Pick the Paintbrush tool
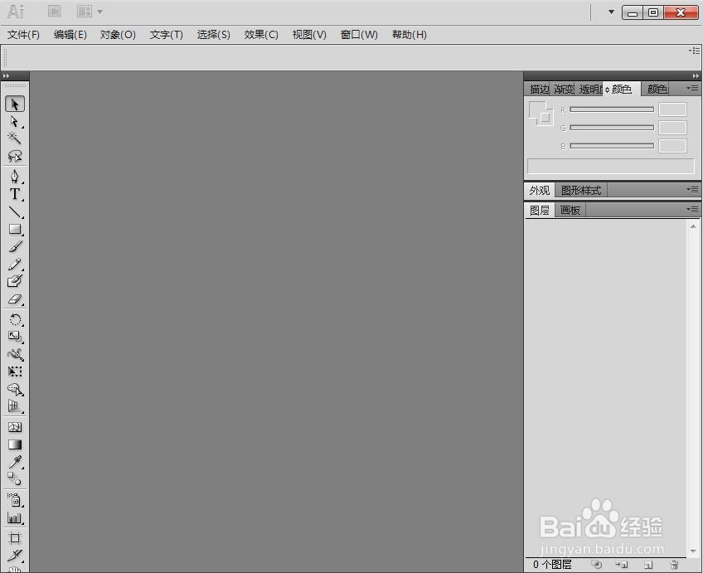Screen dimensions: 703x573 [14, 247]
